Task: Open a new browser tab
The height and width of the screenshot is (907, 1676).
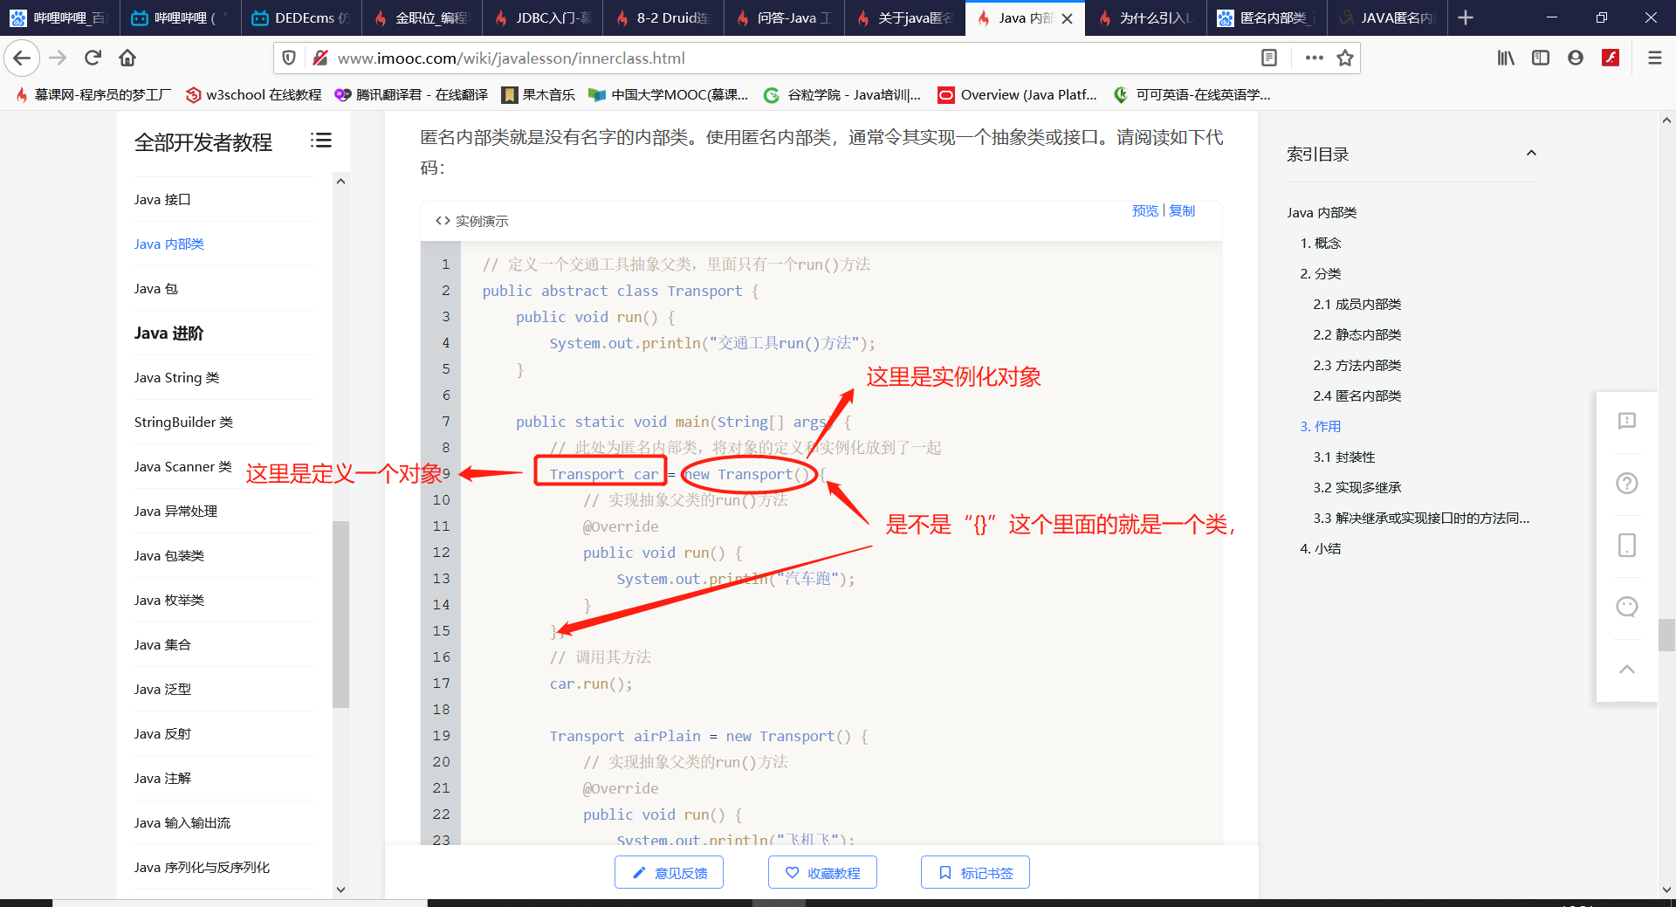Action: coord(1466,17)
